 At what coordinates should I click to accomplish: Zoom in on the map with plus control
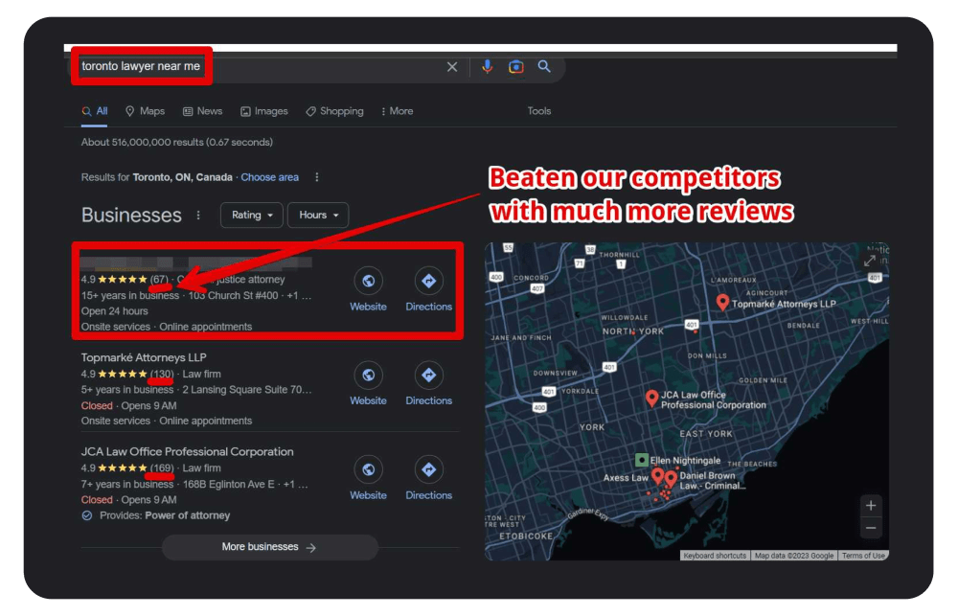[x=870, y=505]
